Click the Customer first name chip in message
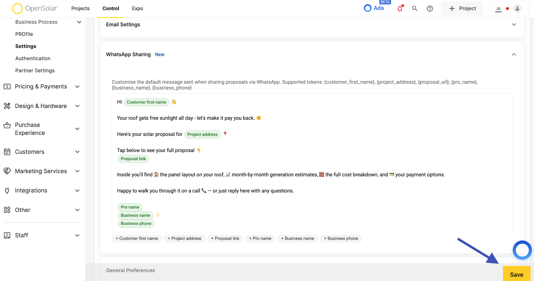Image resolution: width=534 pixels, height=281 pixels. (147, 102)
